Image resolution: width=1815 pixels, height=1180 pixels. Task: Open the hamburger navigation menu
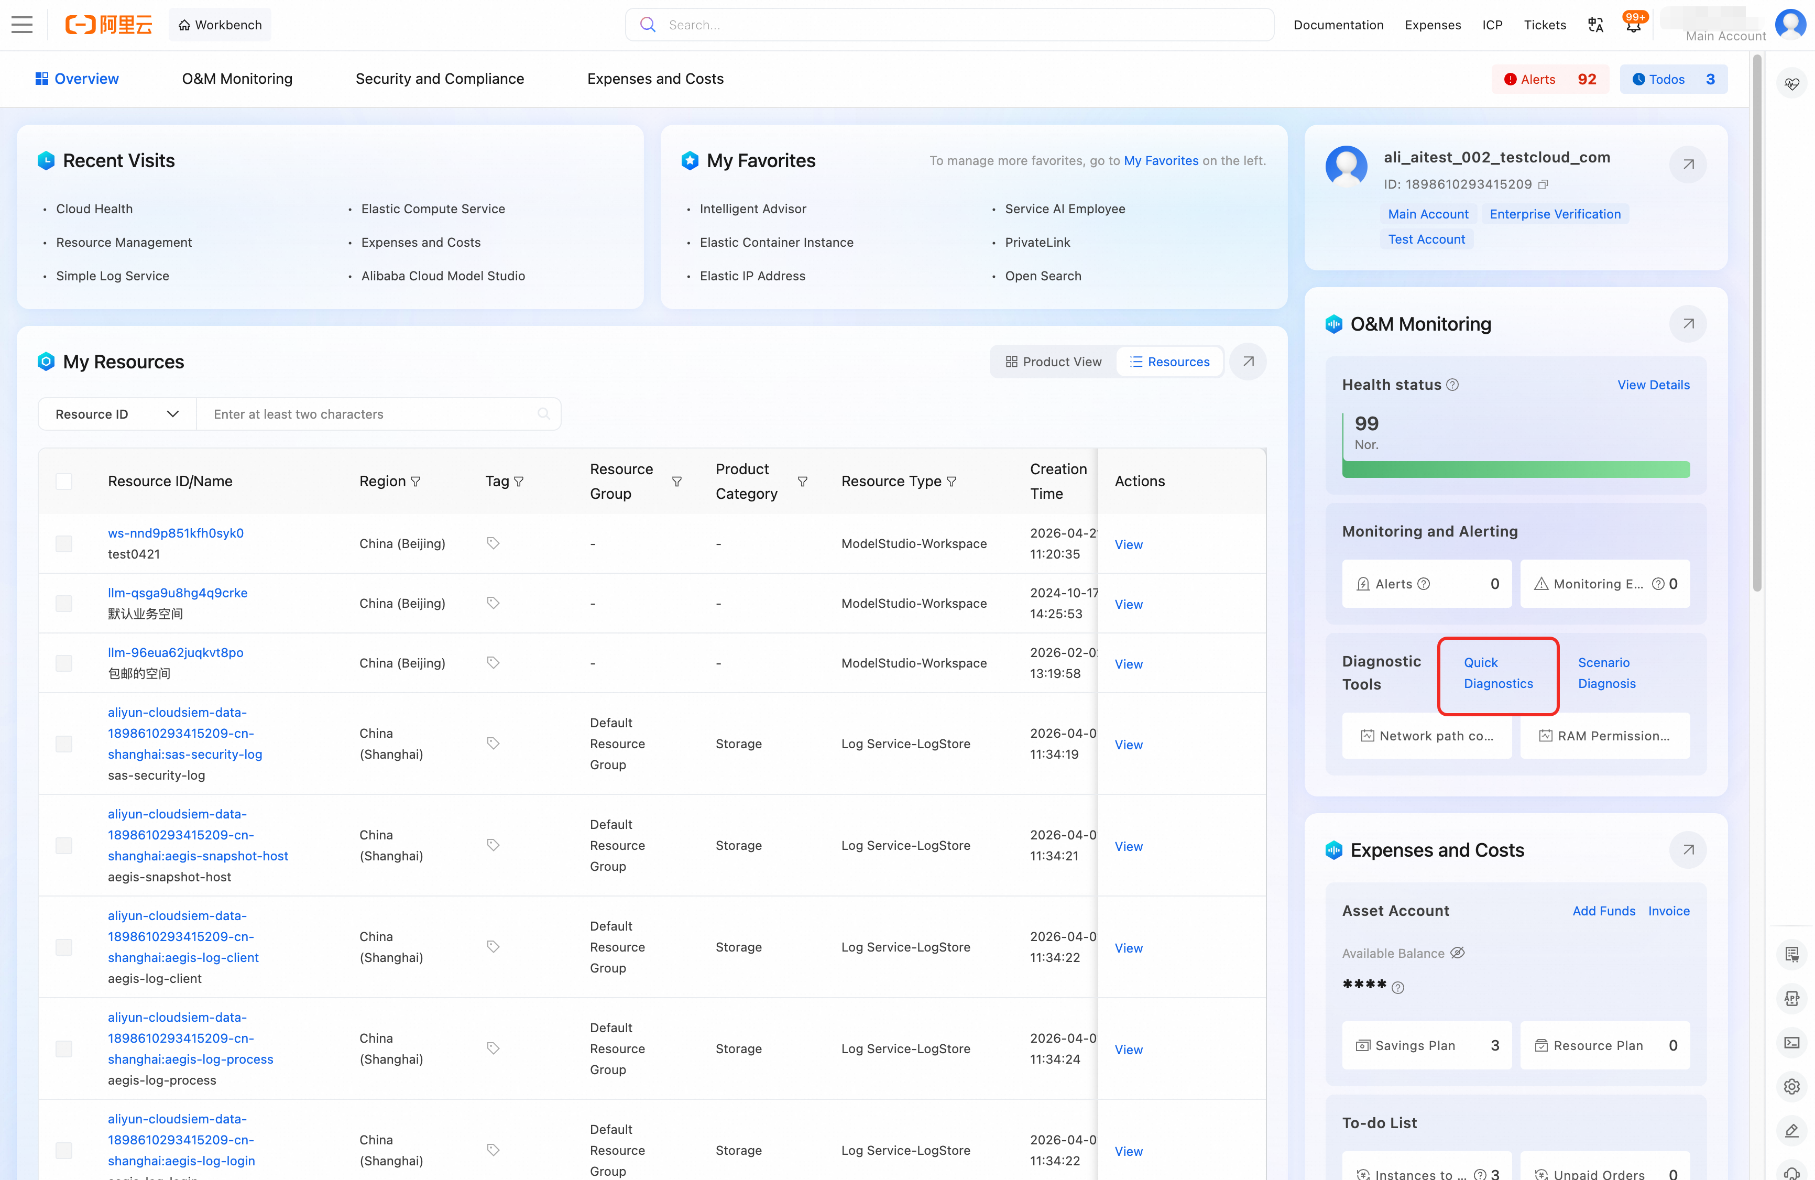click(x=22, y=25)
